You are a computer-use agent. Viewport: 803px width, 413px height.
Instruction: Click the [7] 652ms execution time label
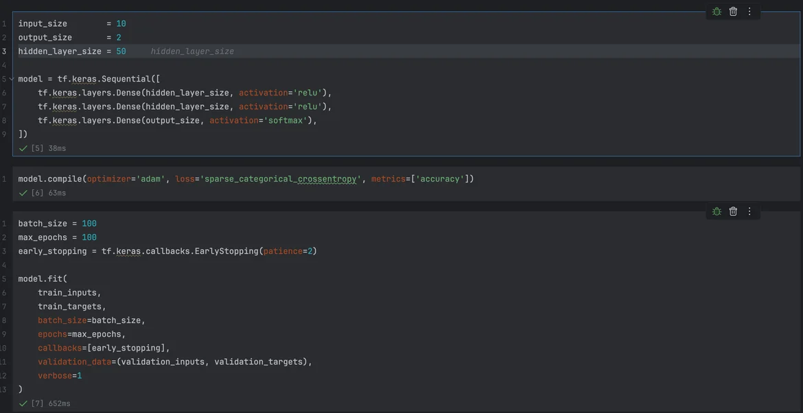[51, 403]
